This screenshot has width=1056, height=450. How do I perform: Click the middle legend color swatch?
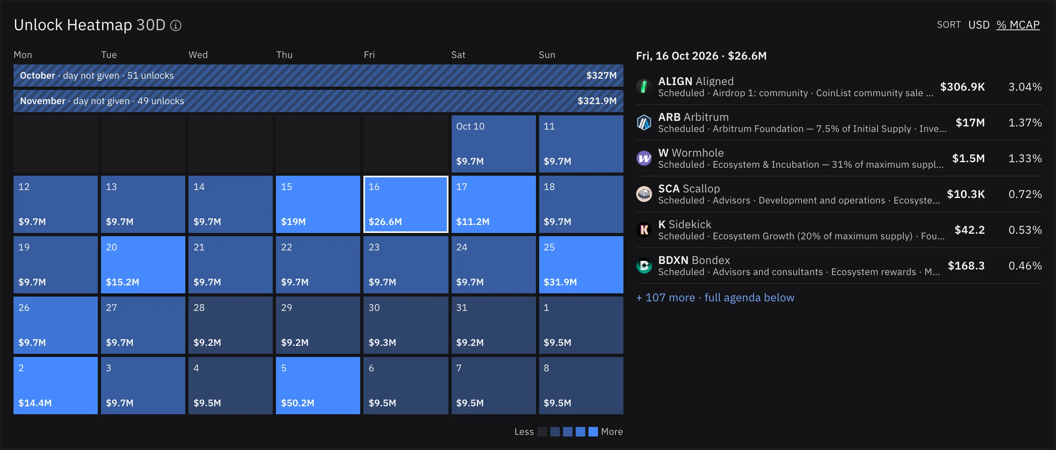(x=567, y=432)
